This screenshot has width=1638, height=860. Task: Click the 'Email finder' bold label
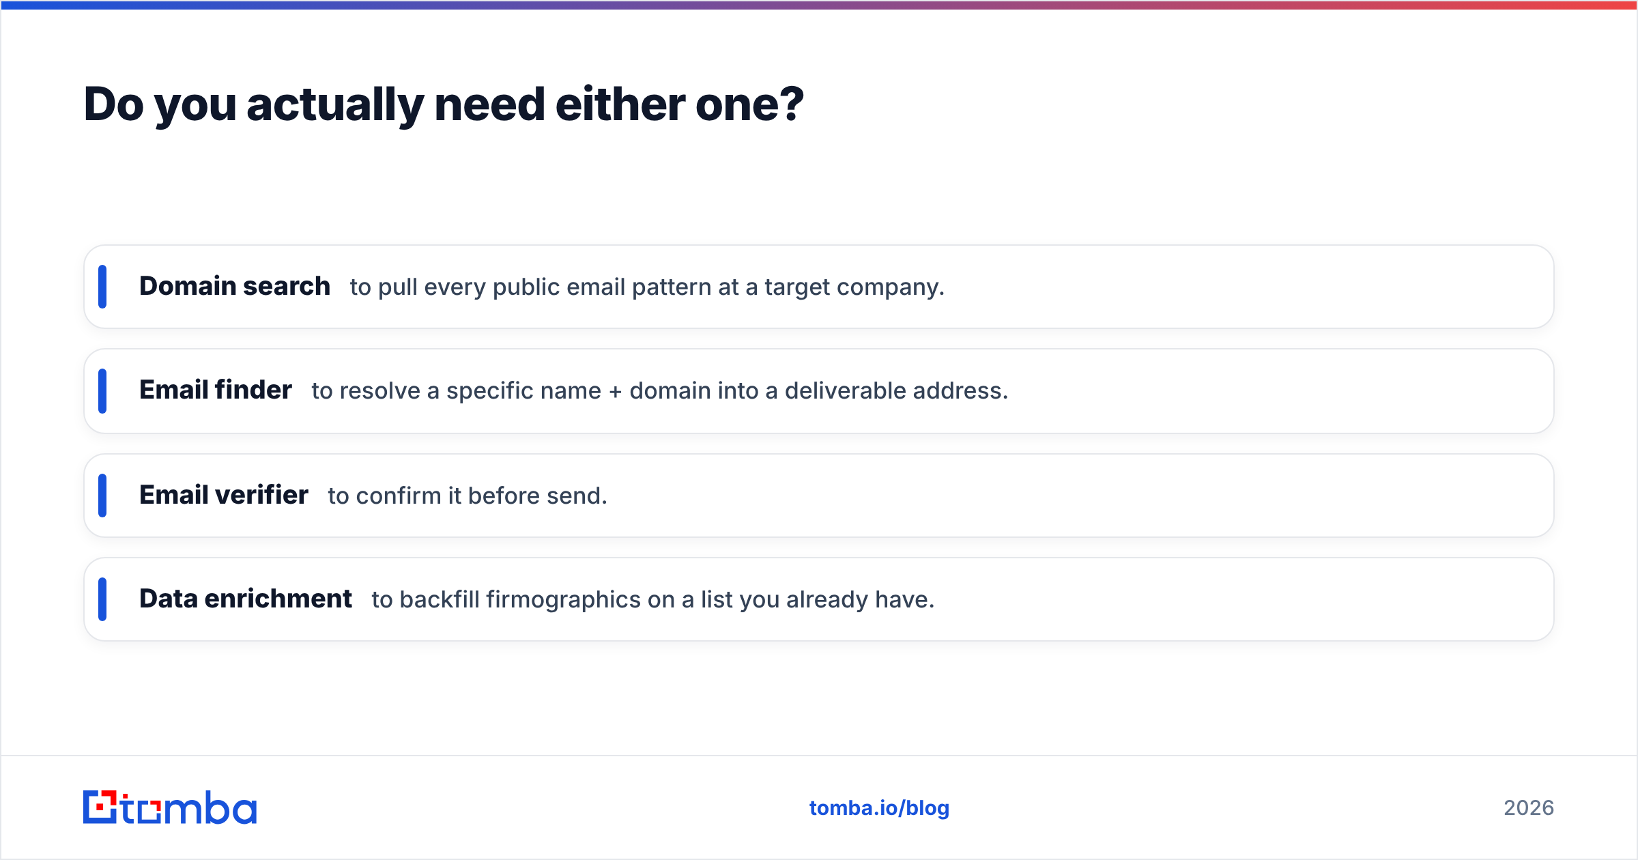[216, 390]
